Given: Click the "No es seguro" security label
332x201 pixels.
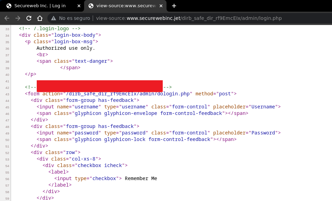Looking at the screenshot, I should 75,18.
